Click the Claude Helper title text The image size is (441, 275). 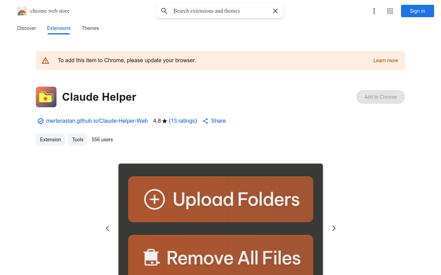coord(99,97)
